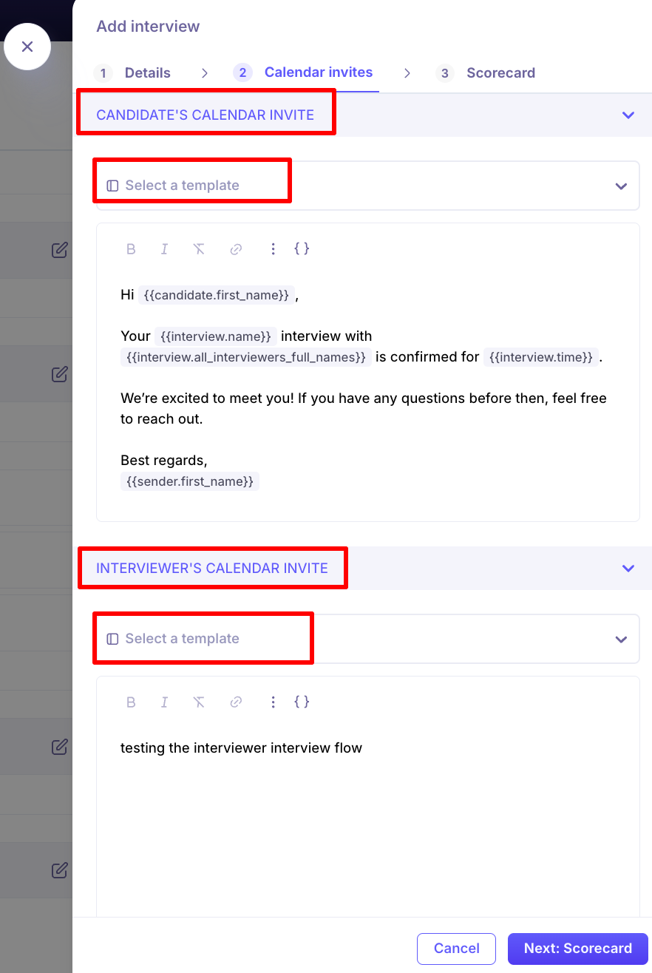Close the Add interview panel
Screen dimensions: 652x973
[27, 47]
